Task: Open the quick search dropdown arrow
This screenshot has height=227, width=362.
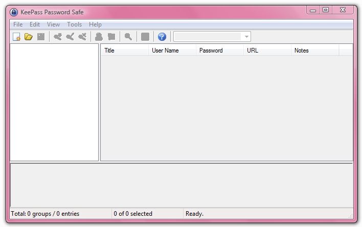Action: pyautogui.click(x=246, y=37)
